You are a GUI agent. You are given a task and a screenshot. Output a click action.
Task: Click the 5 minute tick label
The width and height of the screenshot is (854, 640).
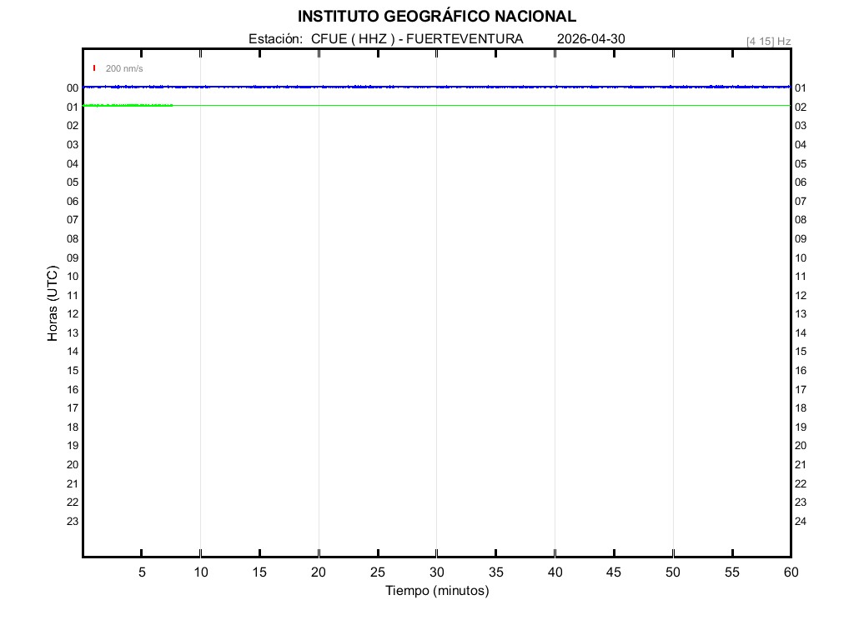point(142,572)
